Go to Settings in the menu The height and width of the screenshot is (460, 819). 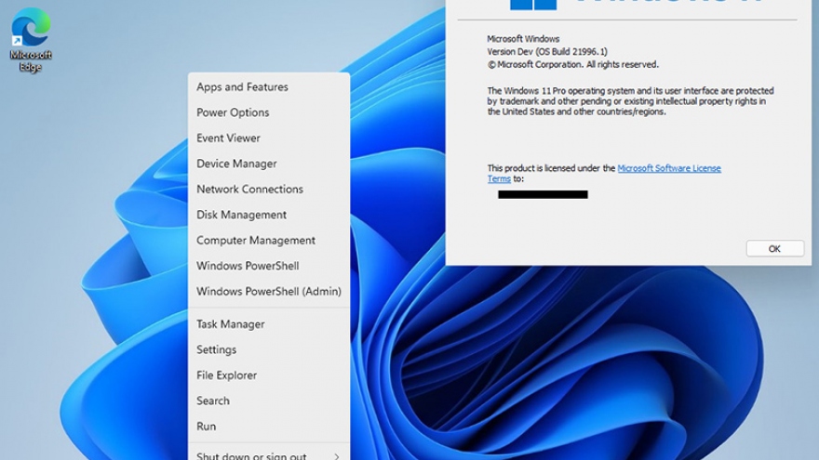(216, 350)
